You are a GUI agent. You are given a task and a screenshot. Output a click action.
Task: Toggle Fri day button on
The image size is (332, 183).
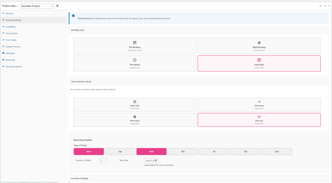click(x=214, y=152)
